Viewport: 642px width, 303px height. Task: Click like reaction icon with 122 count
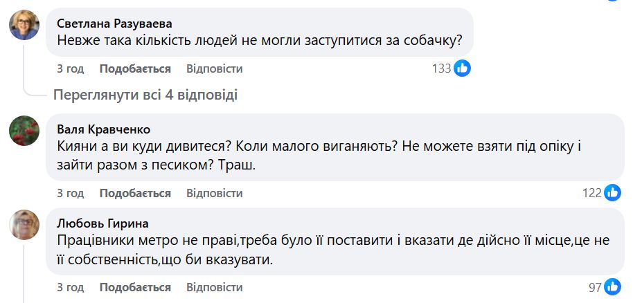[612, 192]
